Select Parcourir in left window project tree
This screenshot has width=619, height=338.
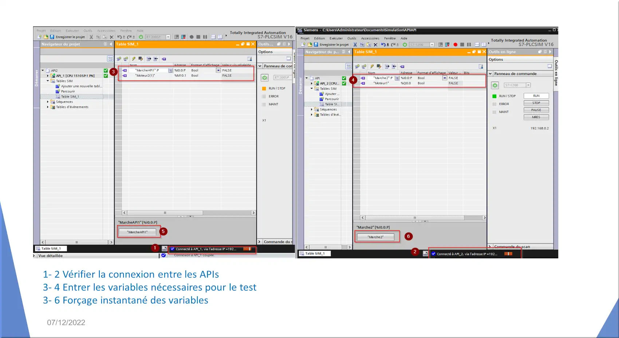pyautogui.click(x=68, y=91)
